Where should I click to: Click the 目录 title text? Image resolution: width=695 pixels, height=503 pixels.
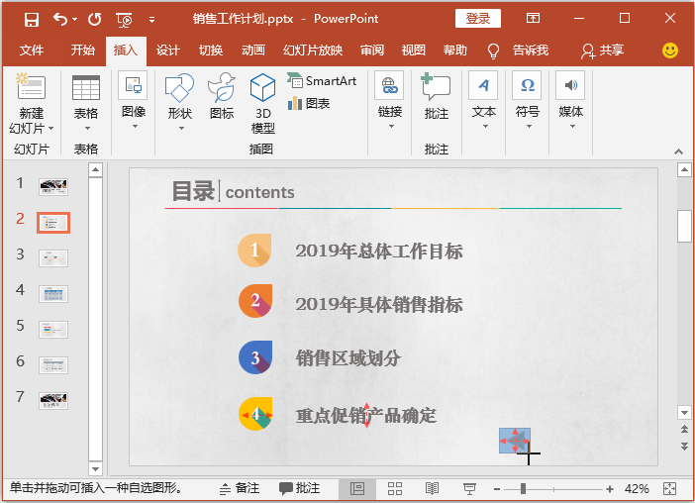(193, 191)
